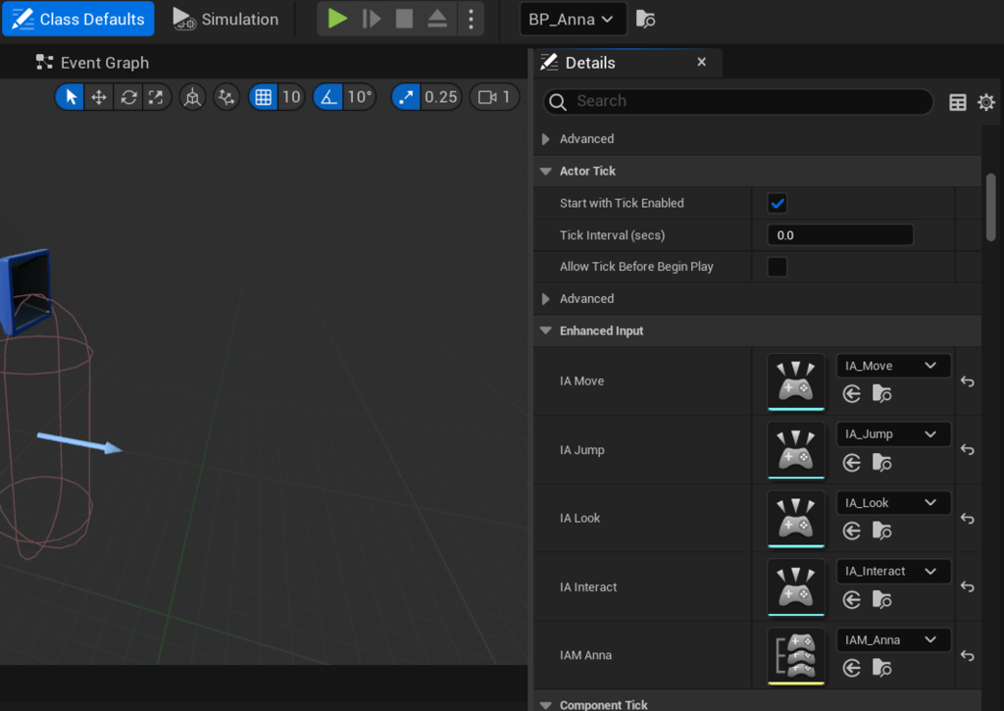1004x711 pixels.
Task: Click the Tick Interval value field
Action: click(839, 235)
